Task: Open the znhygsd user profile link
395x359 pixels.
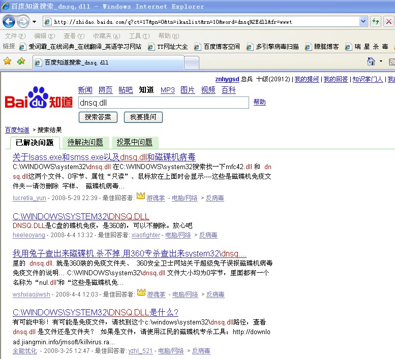Action: tap(227, 79)
